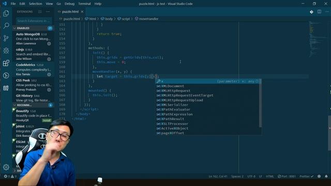
Task: Open the gear for cdnjs extension
Action: click(x=49, y=59)
